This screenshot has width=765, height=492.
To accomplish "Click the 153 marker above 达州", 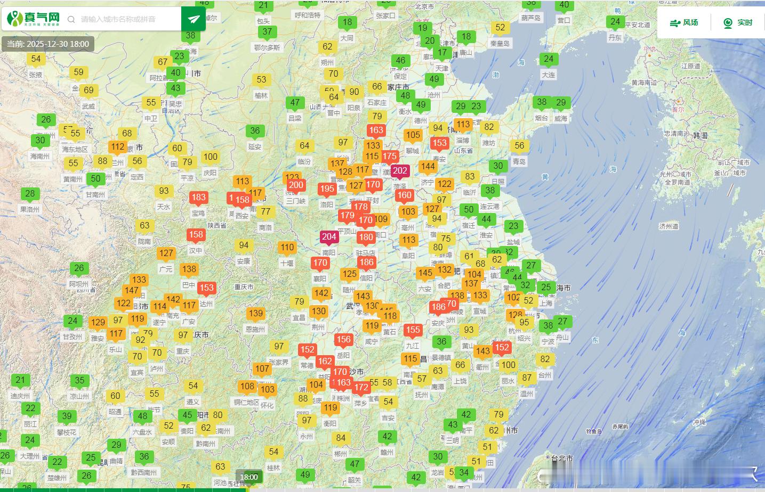I will [x=206, y=288].
